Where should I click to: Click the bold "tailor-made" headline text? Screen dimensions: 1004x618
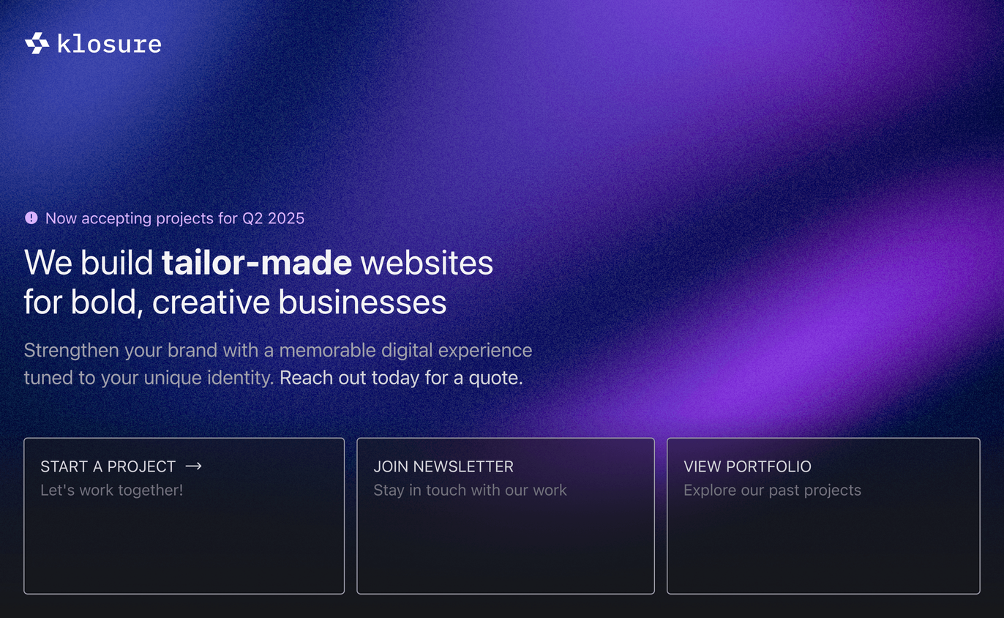[257, 263]
